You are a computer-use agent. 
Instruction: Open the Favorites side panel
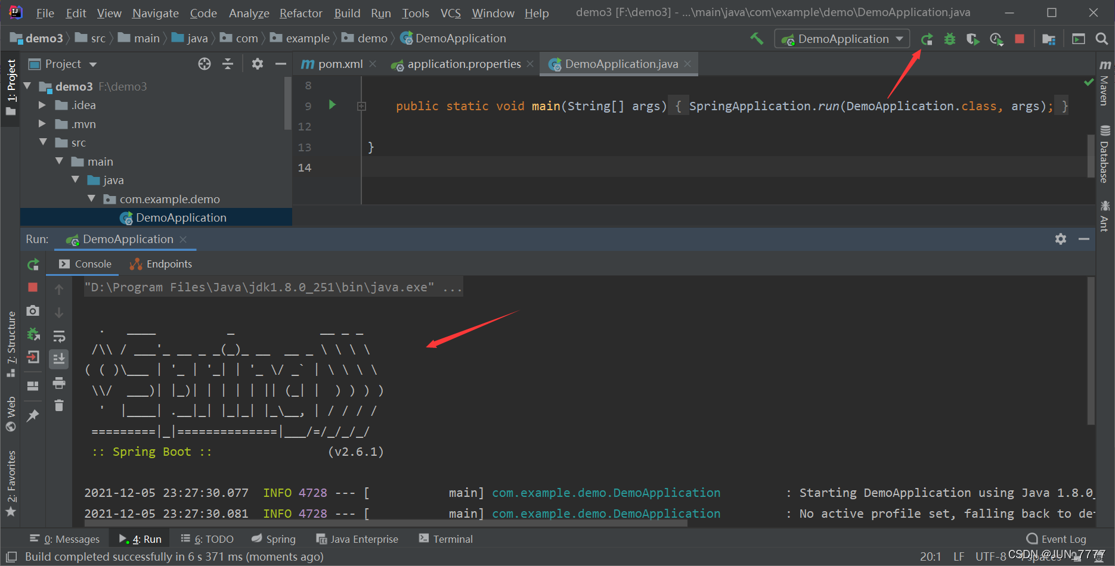(x=11, y=484)
